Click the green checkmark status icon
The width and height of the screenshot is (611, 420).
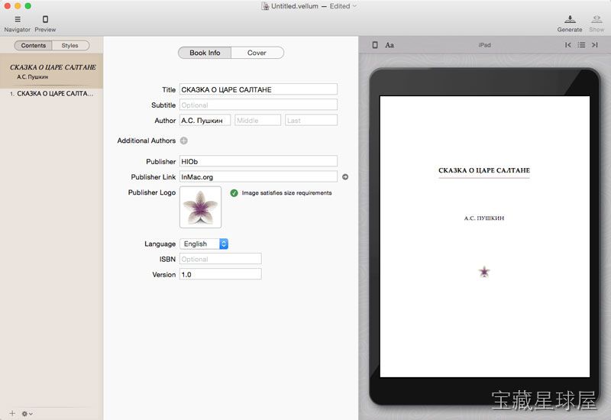point(234,193)
